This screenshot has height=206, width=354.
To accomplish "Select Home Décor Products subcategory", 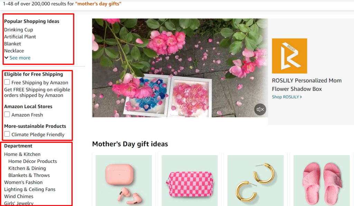I will point(32,161).
